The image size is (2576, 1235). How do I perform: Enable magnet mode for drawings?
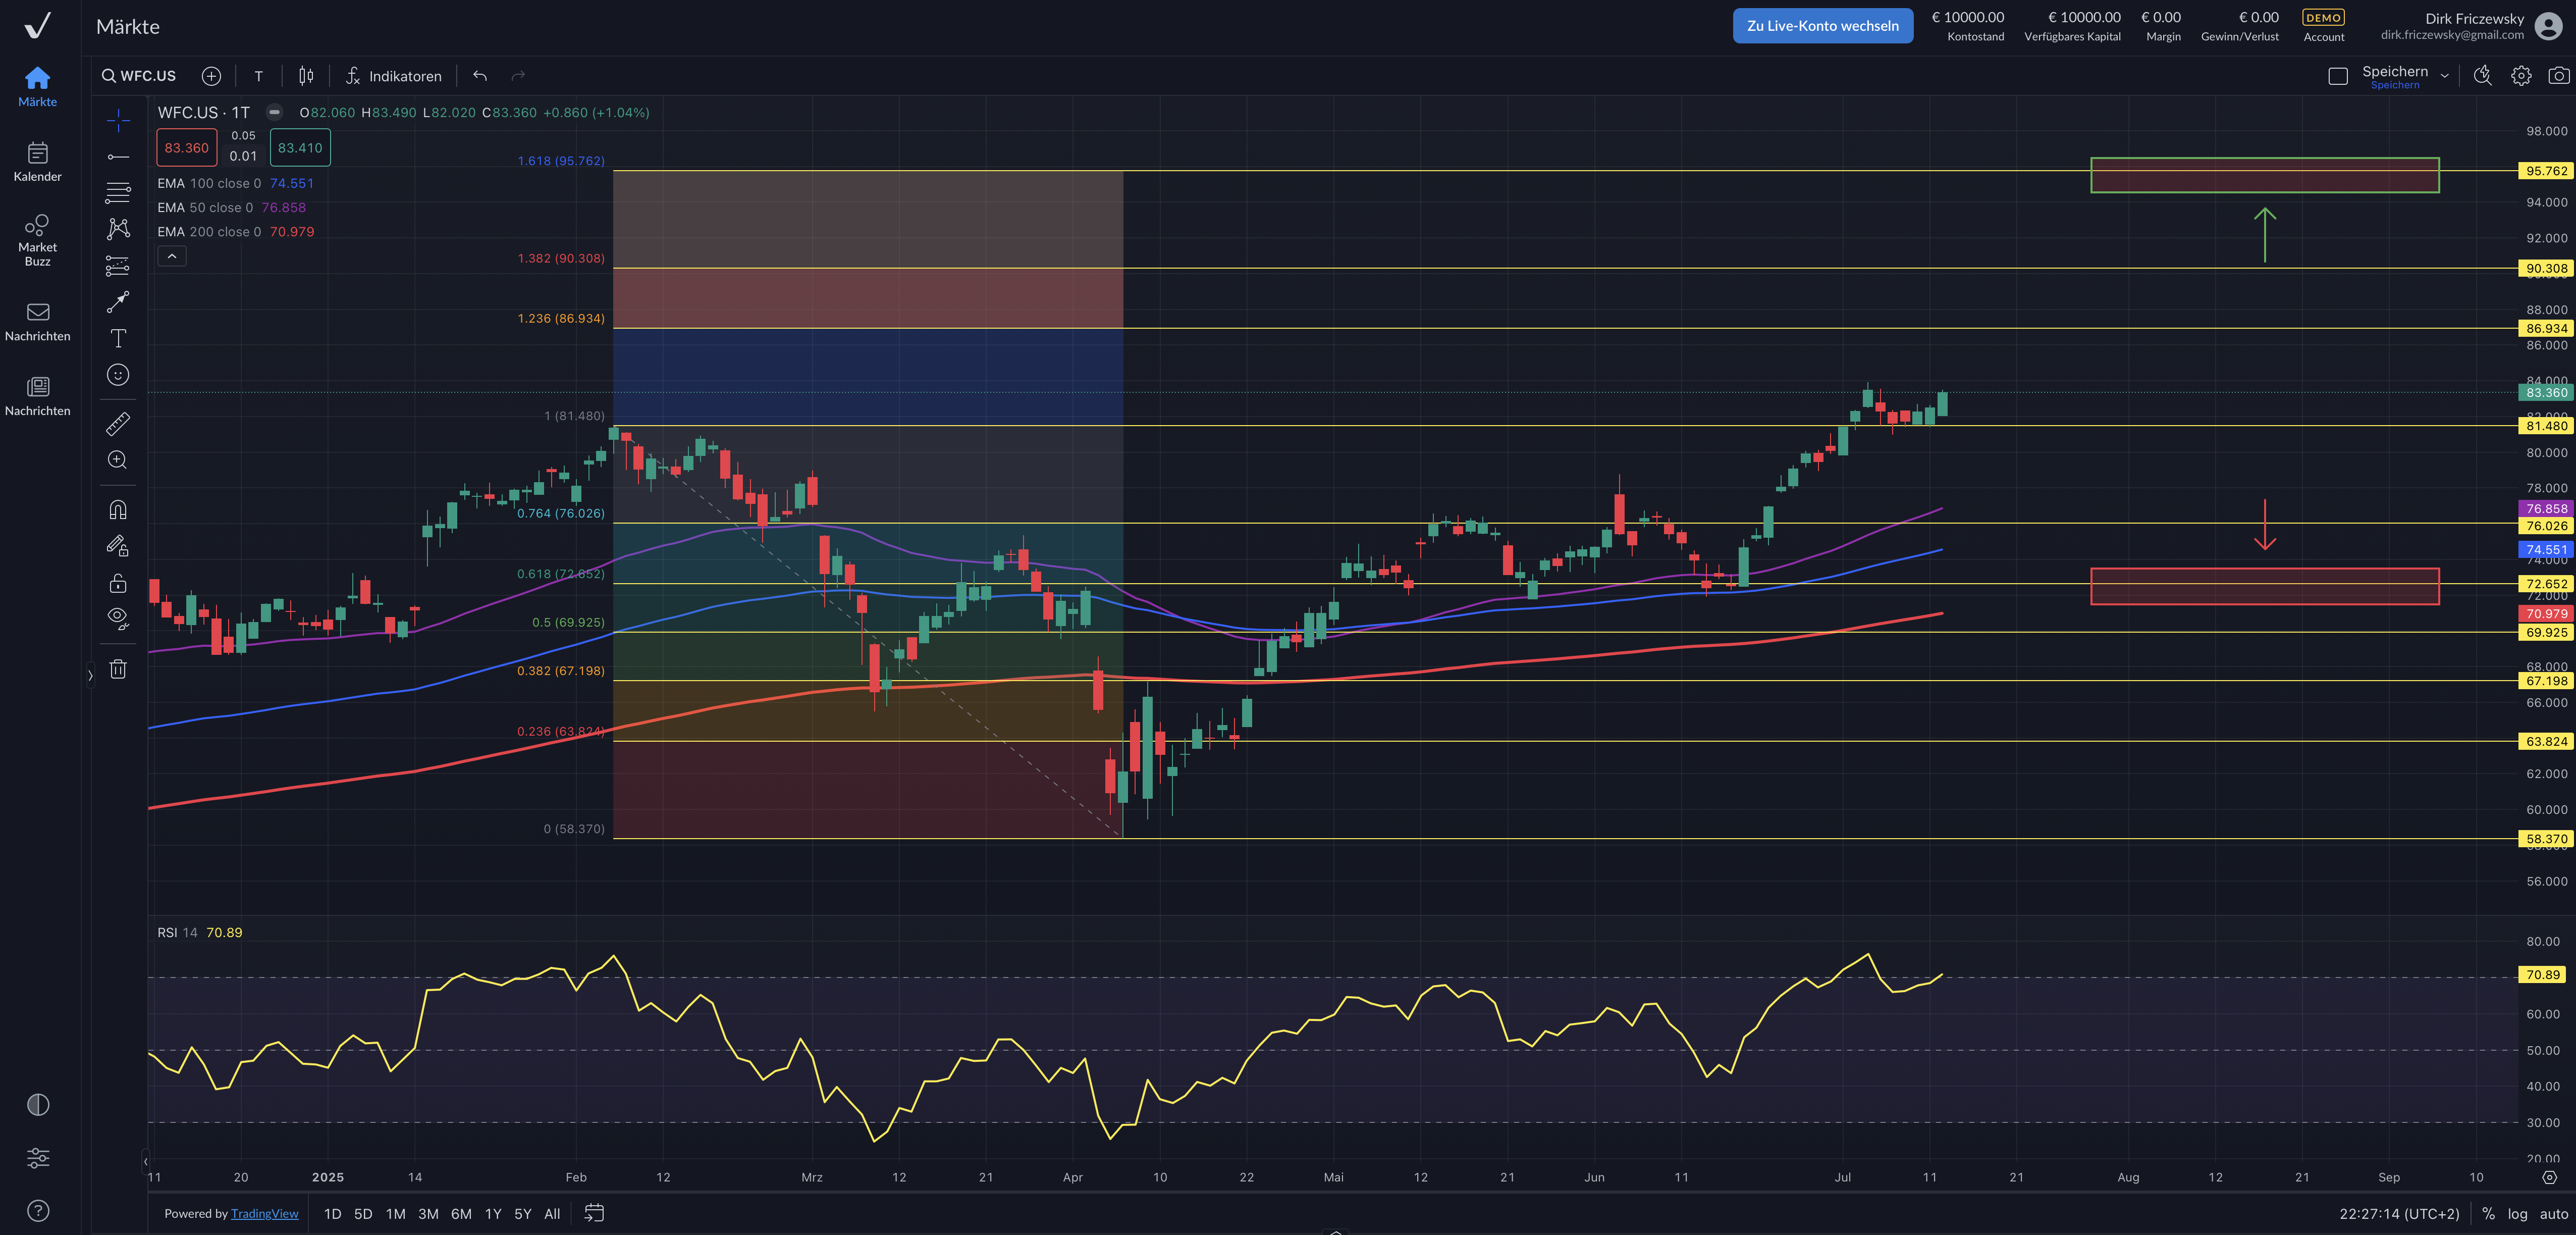click(118, 510)
